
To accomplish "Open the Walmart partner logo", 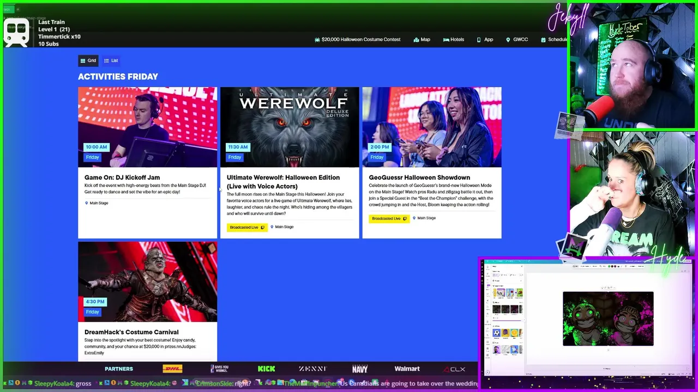I will tap(407, 369).
